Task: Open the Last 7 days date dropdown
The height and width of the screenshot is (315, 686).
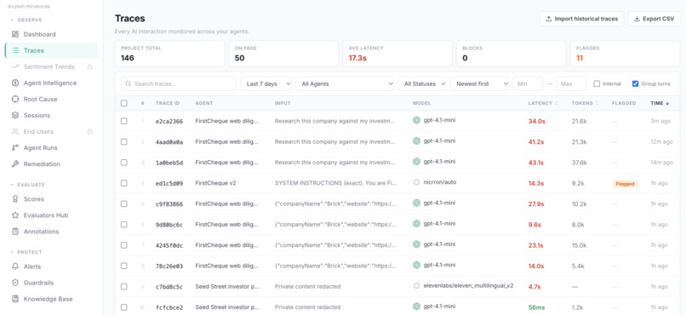Action: pos(266,83)
